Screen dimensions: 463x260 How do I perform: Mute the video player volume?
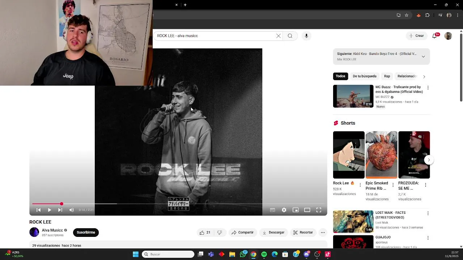[72, 210]
